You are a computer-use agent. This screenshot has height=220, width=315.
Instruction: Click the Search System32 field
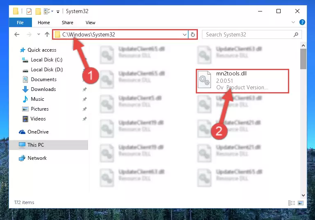pos(252,34)
